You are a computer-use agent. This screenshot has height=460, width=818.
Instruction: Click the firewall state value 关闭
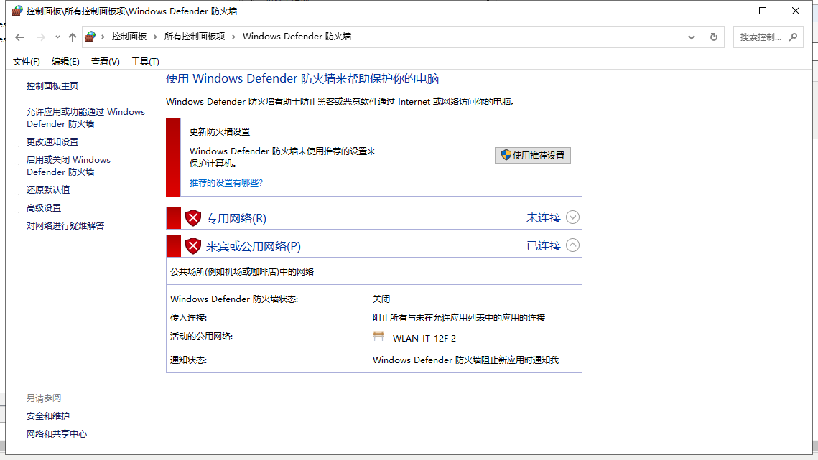pyautogui.click(x=381, y=299)
